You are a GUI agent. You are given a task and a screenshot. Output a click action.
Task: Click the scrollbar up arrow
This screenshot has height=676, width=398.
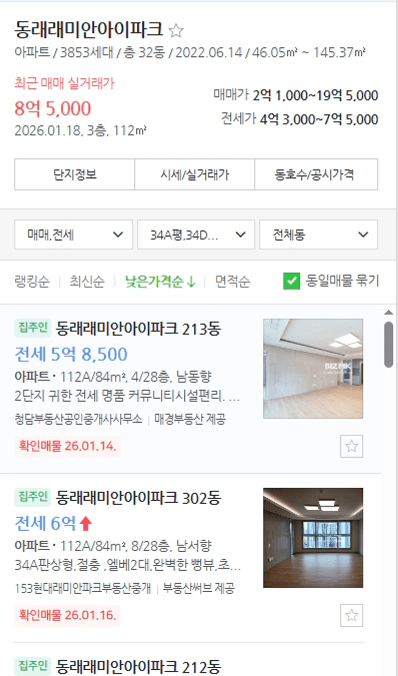[x=389, y=312]
